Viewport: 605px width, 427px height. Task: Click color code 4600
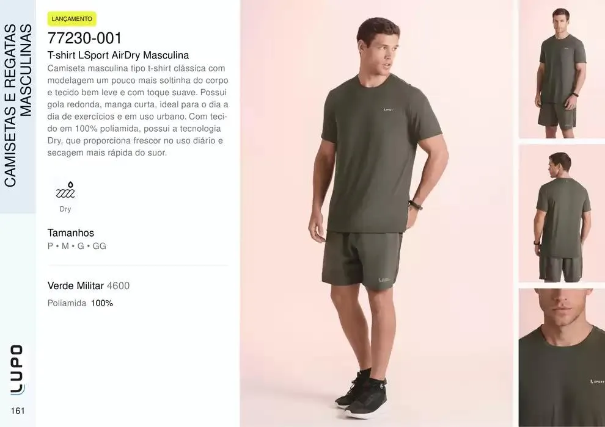click(x=118, y=285)
